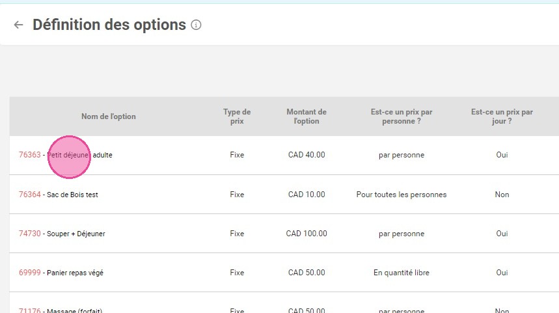This screenshot has width=559, height=313.
Task: Click Est-ce un prix par jour header
Action: [502, 116]
